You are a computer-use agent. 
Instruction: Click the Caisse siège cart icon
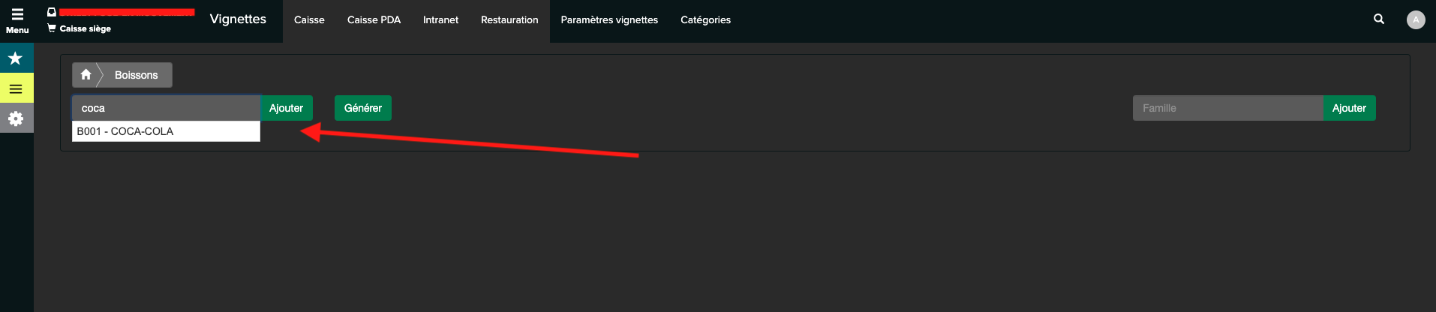tap(52, 28)
